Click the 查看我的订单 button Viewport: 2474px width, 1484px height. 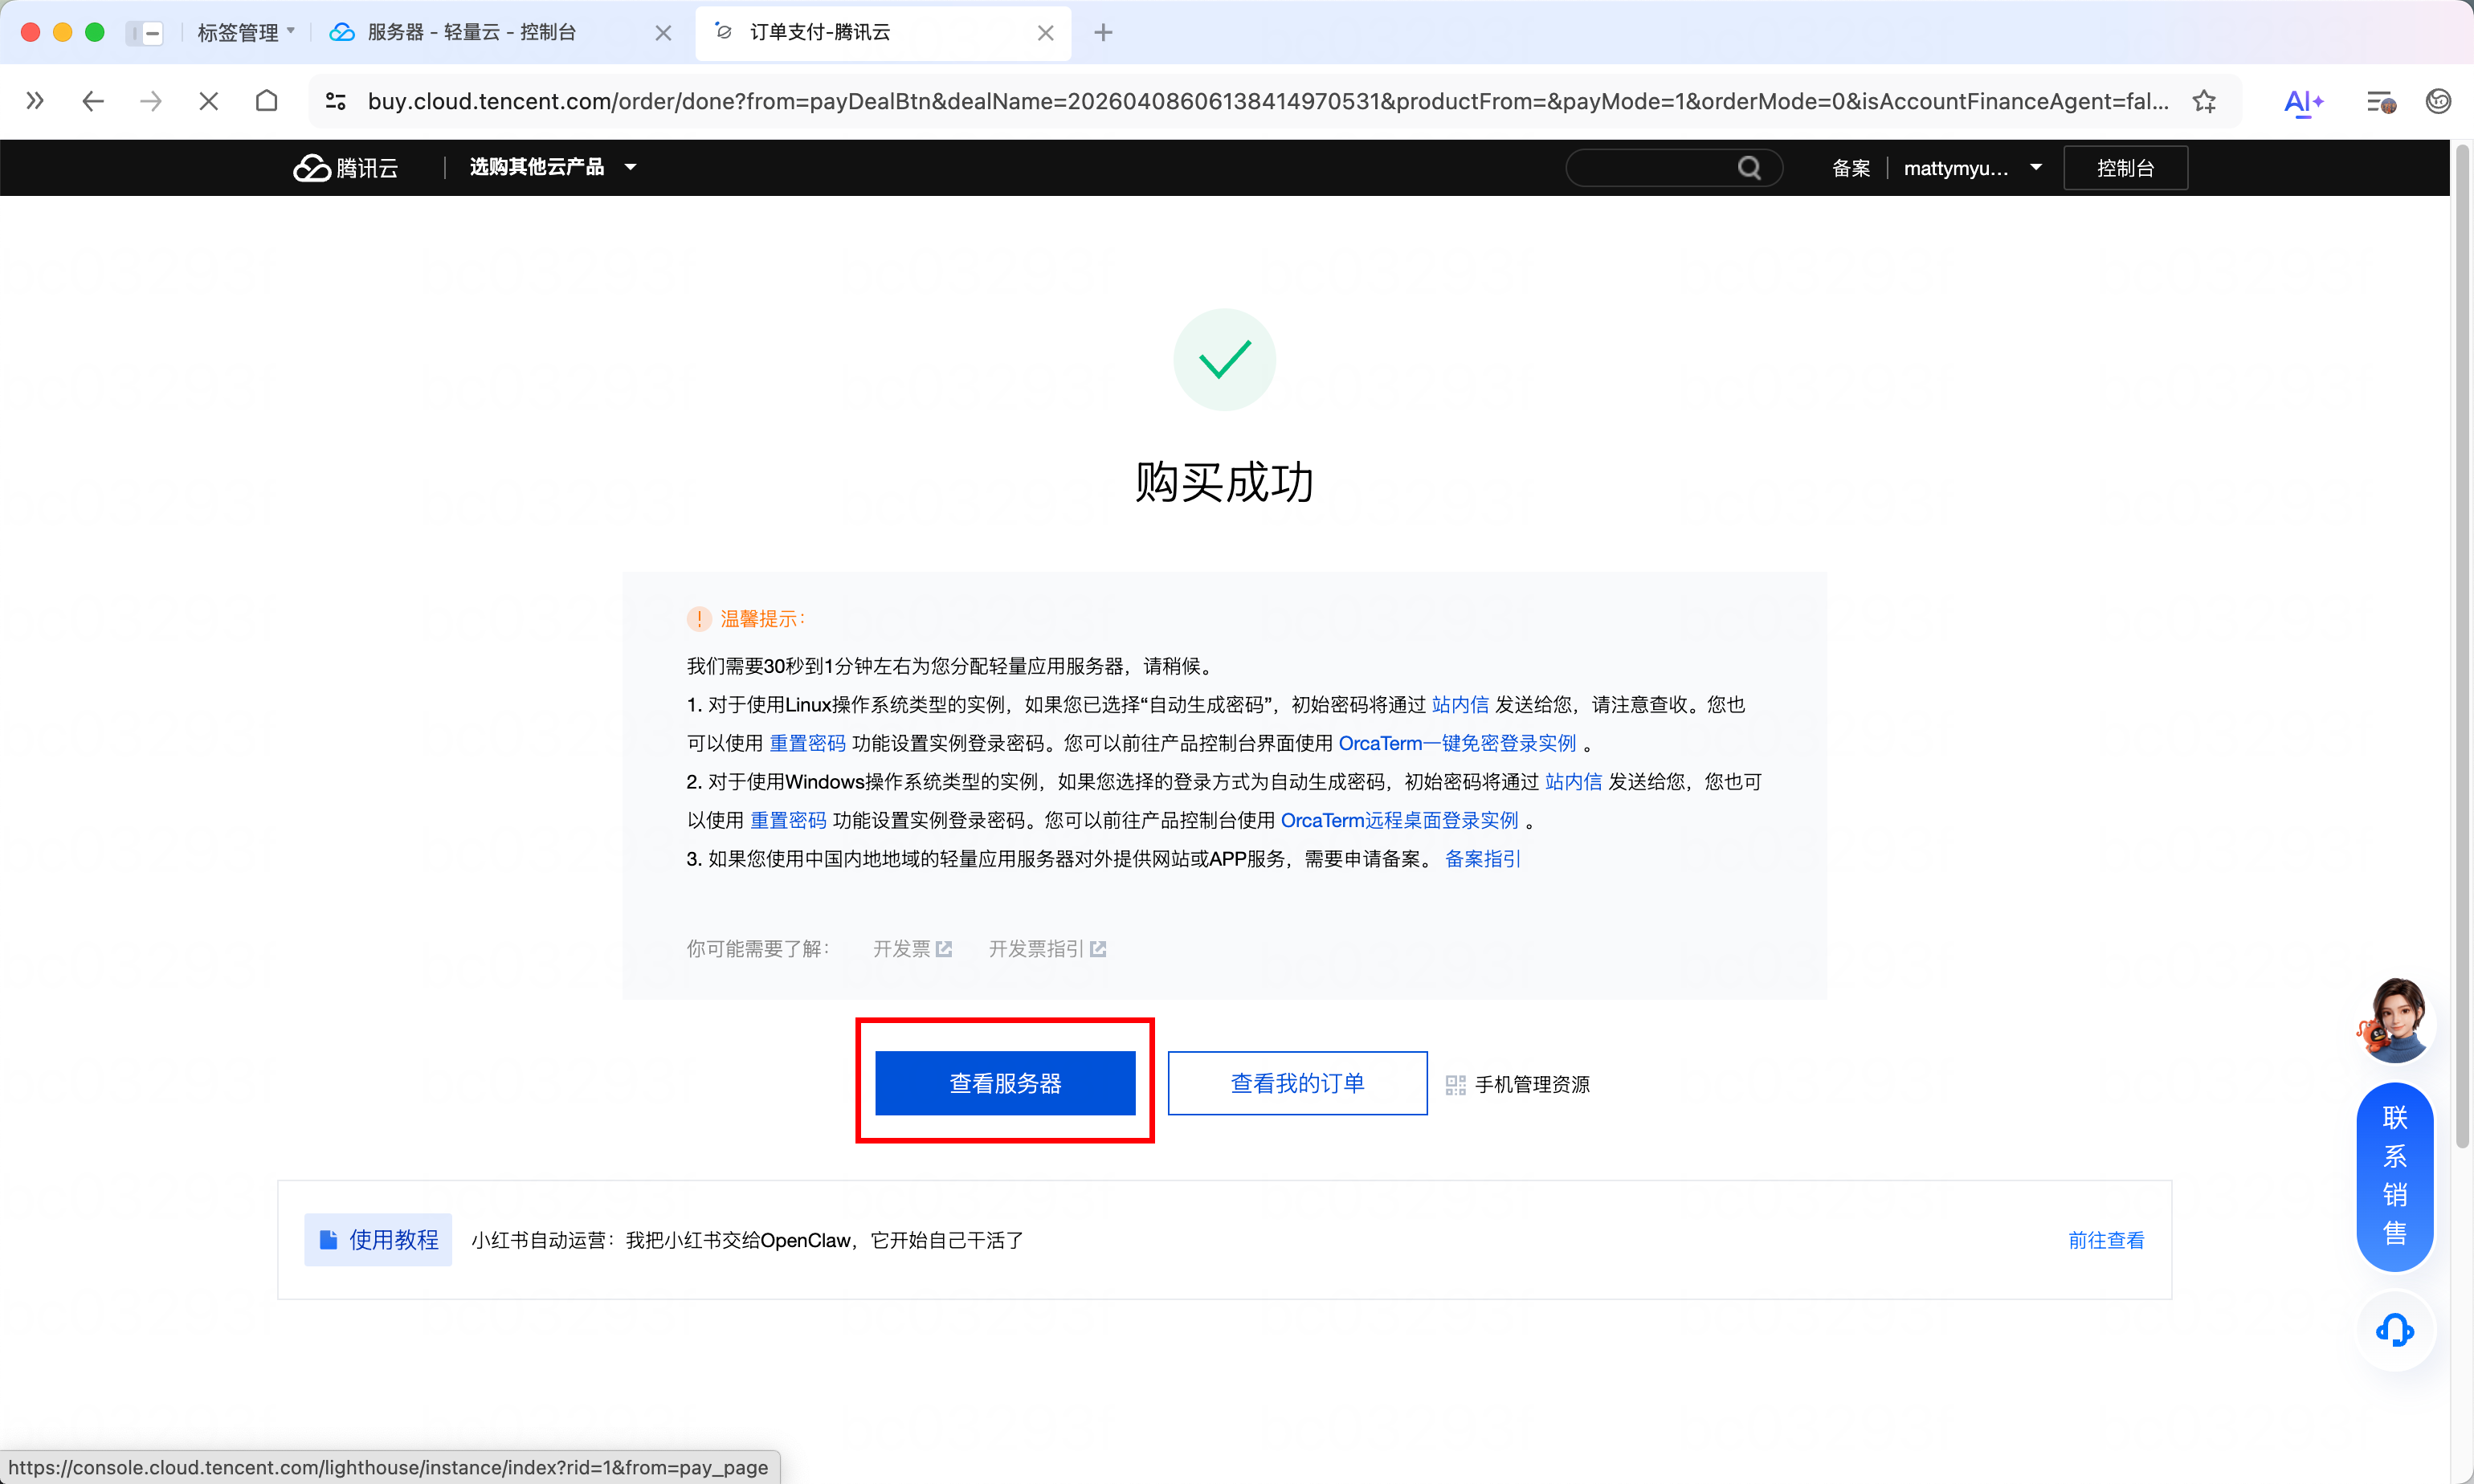[x=1297, y=1083]
